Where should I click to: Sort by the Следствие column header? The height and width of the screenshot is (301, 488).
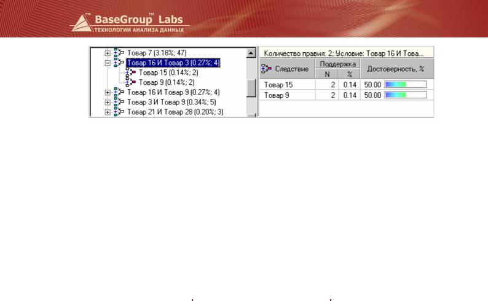pos(288,69)
